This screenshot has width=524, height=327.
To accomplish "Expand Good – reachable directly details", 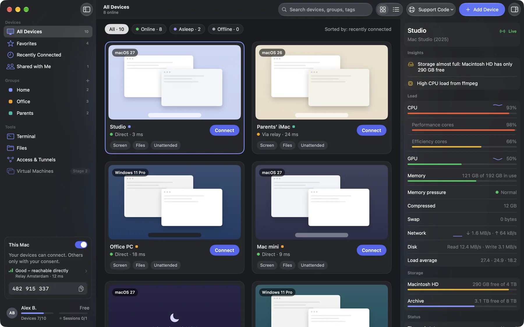I will [48, 273].
